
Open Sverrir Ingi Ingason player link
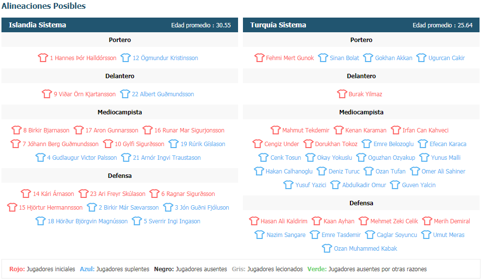tap(172, 221)
